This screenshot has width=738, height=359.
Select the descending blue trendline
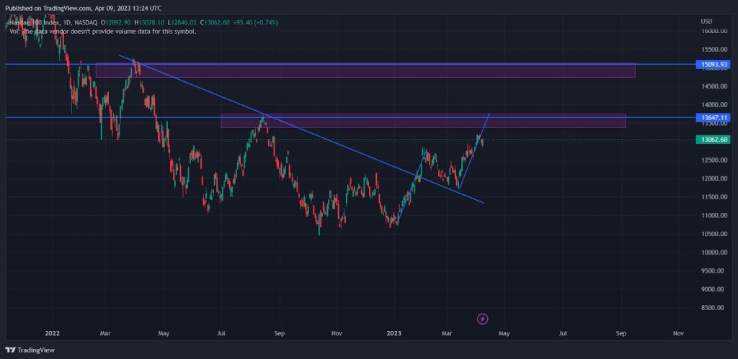[301, 129]
